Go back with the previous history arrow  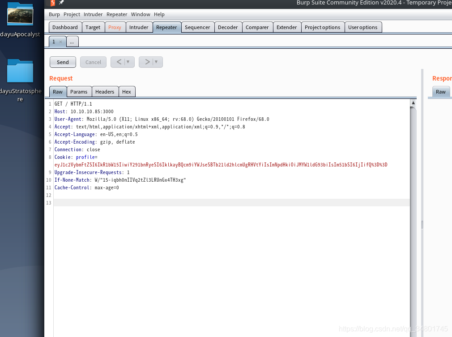pyautogui.click(x=119, y=62)
